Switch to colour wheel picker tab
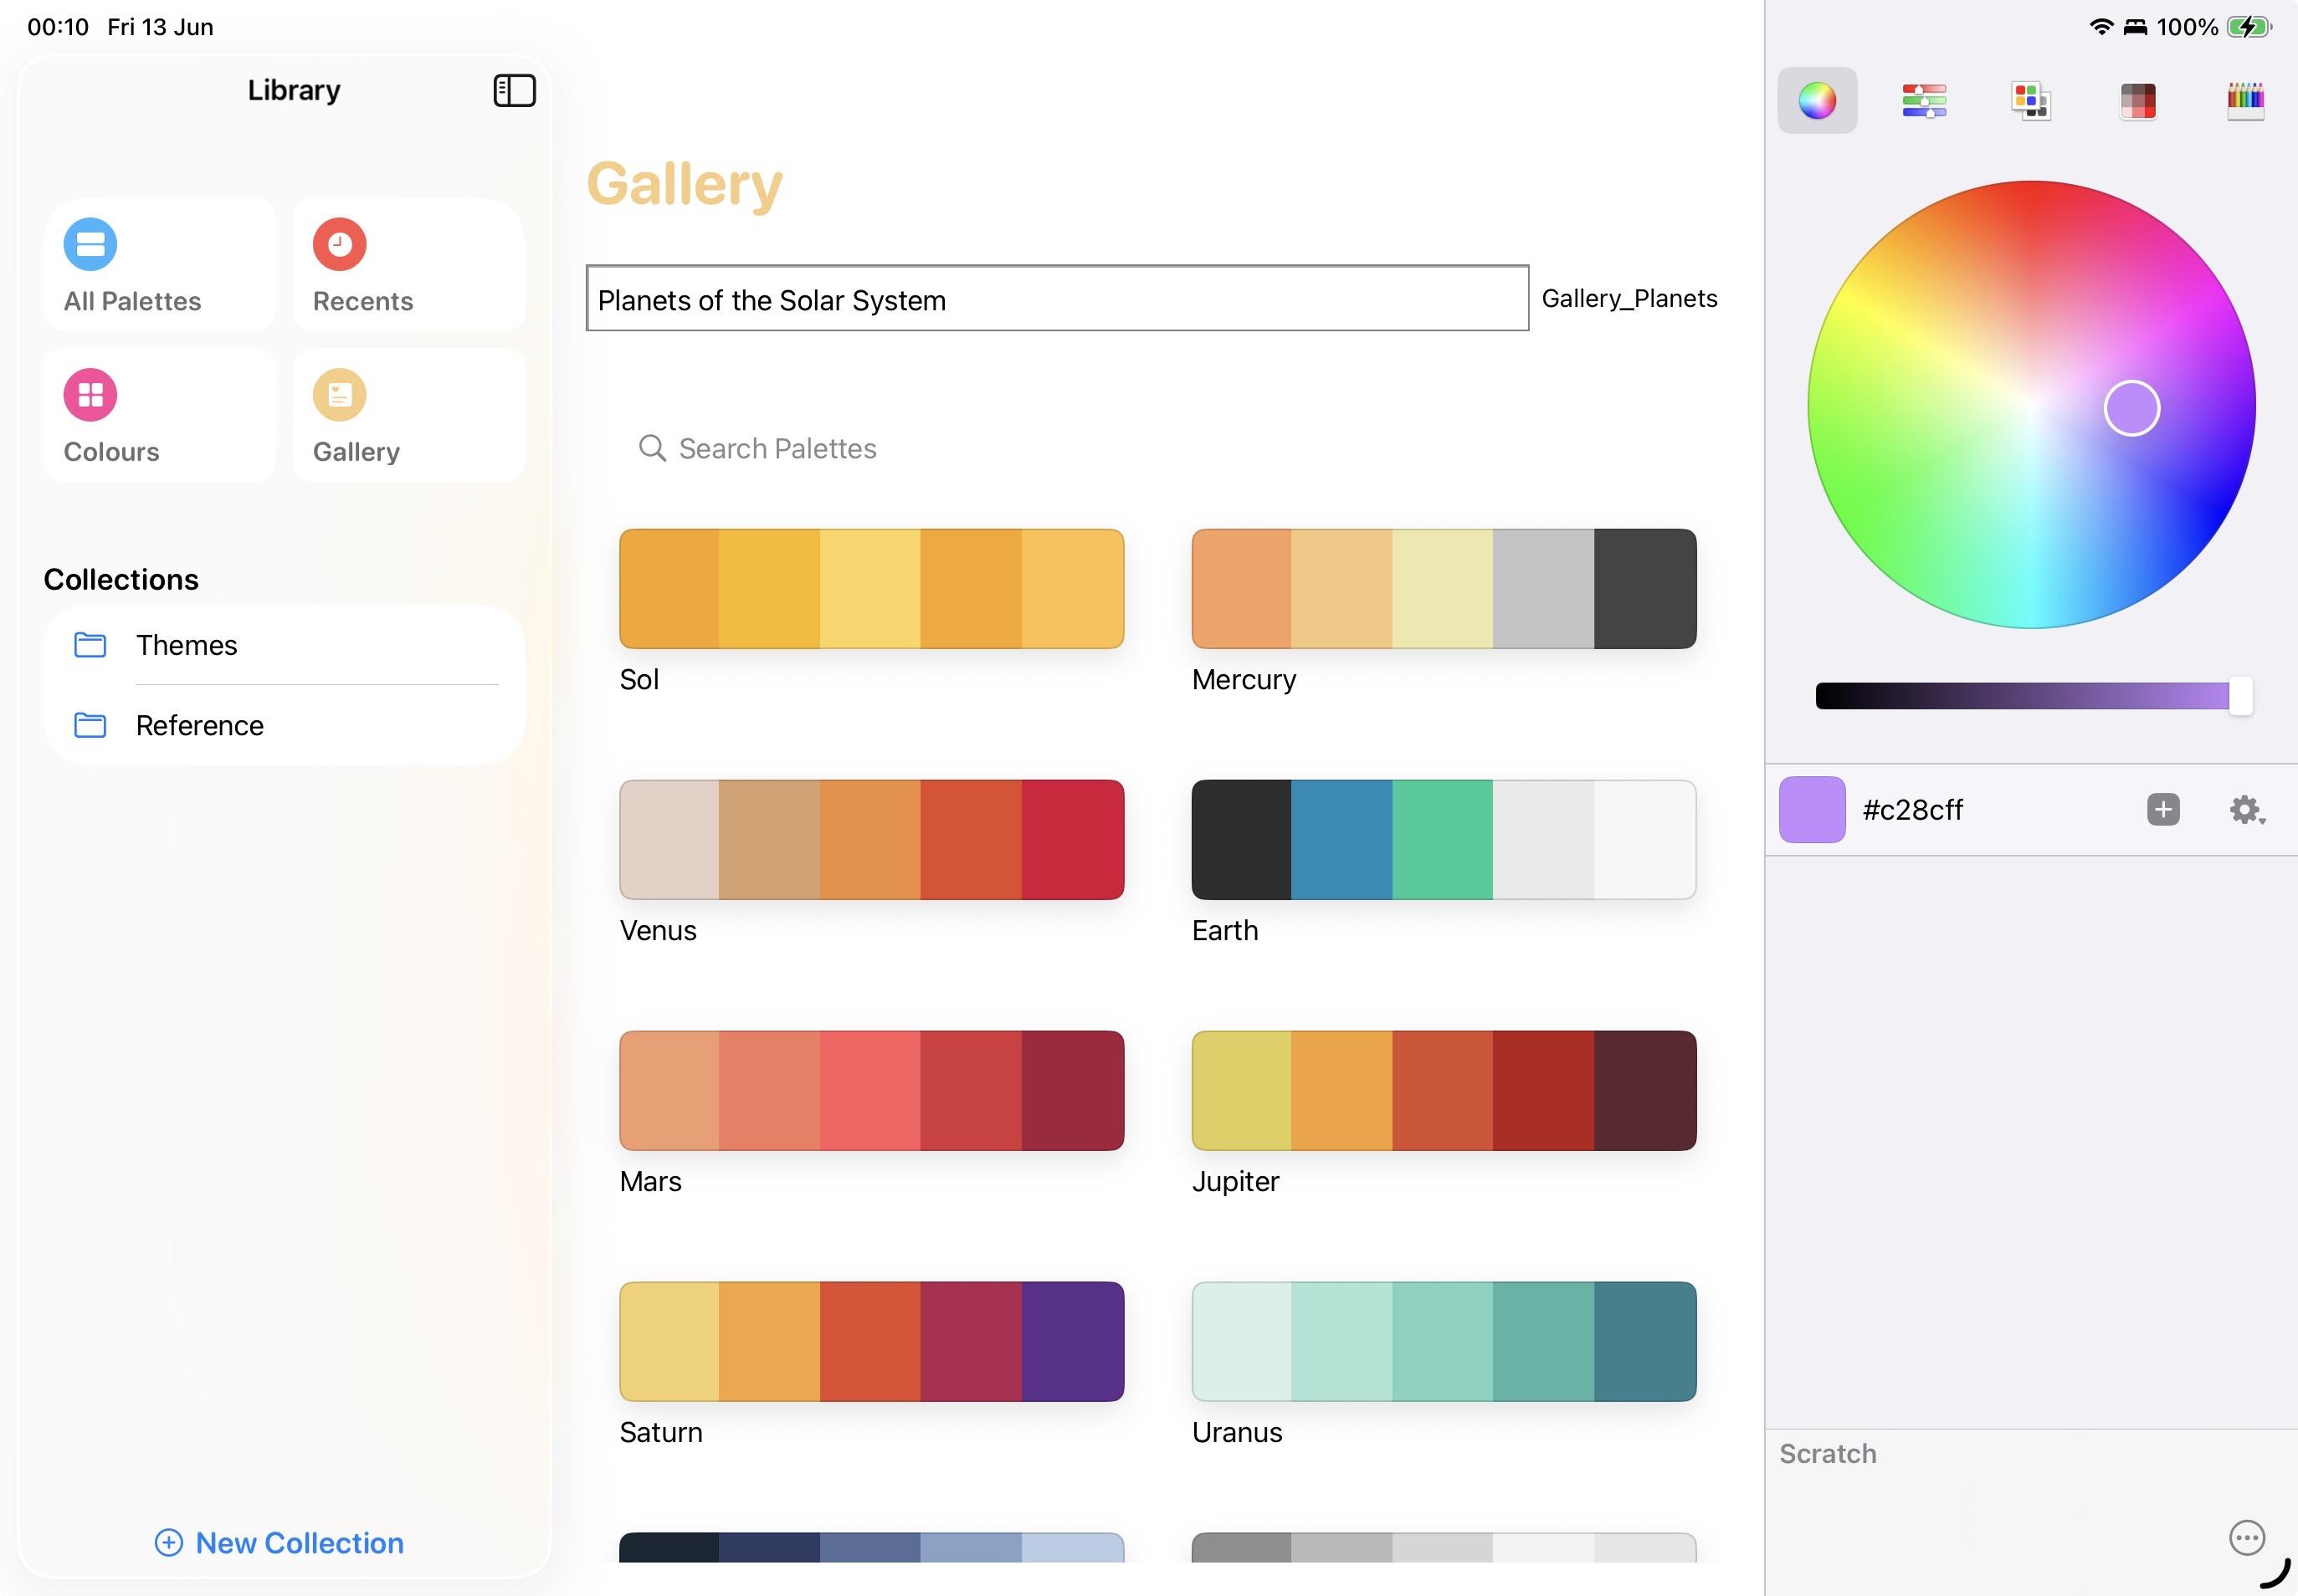Image resolution: width=2298 pixels, height=1596 pixels. (1817, 100)
